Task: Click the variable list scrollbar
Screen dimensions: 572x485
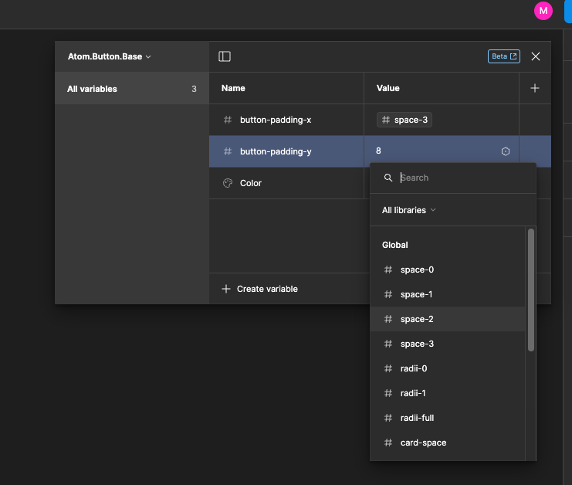Action: (x=531, y=290)
